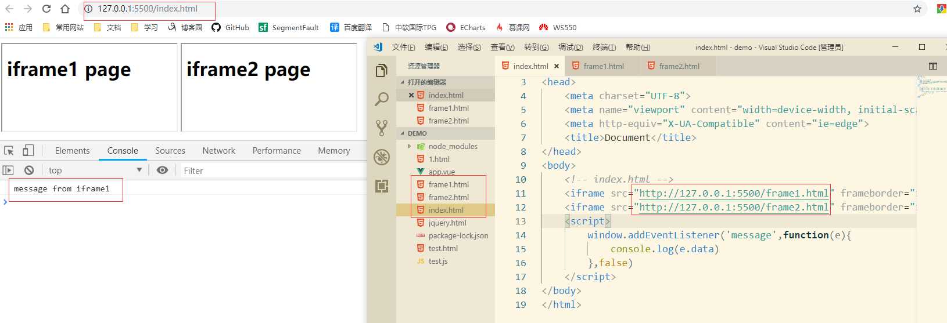Reload the page in the browser
This screenshot has width=947, height=323.
(46, 9)
